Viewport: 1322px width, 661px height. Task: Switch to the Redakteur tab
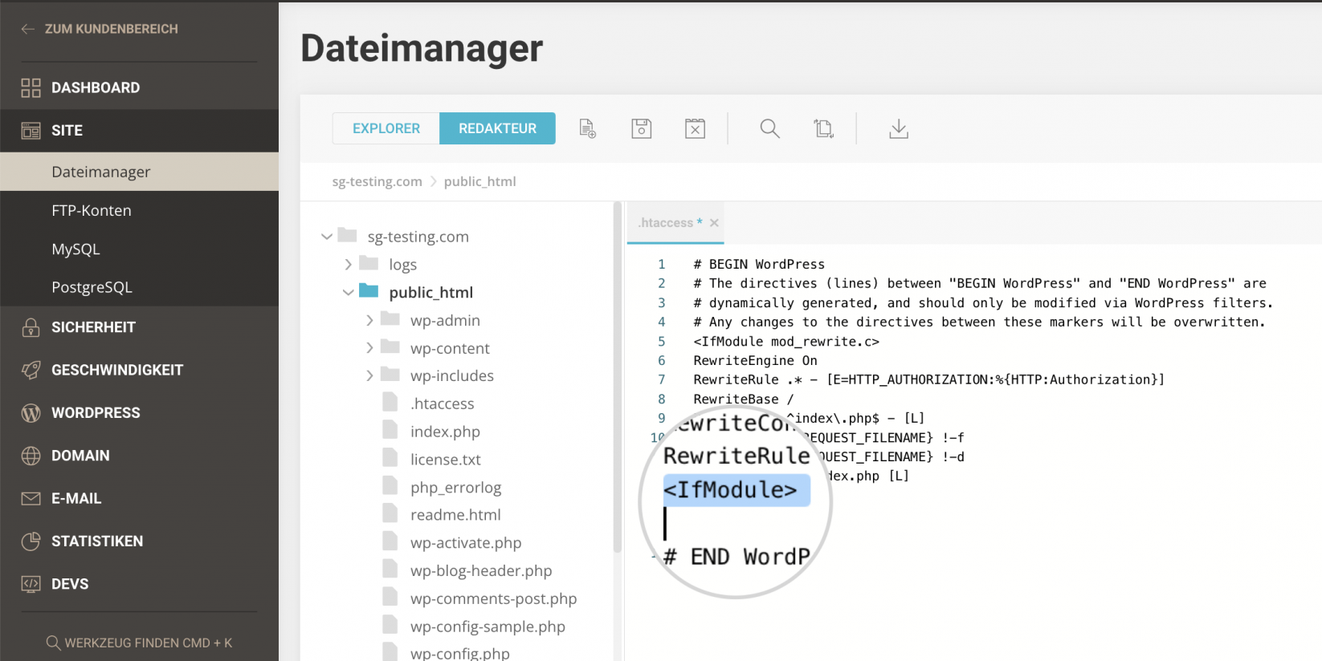click(x=497, y=128)
